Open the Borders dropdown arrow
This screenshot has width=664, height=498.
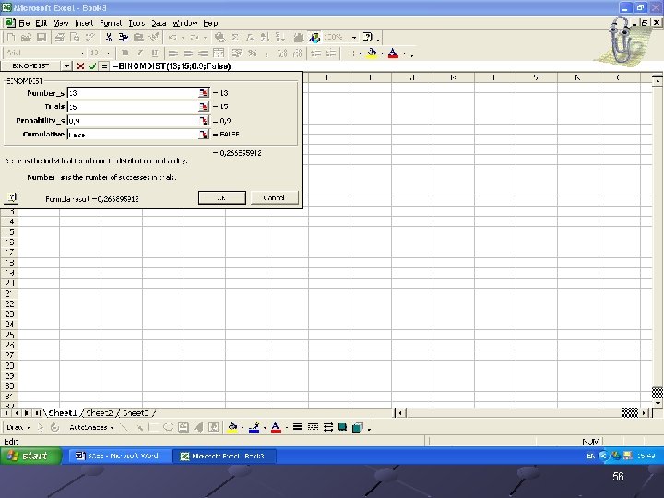[361, 53]
